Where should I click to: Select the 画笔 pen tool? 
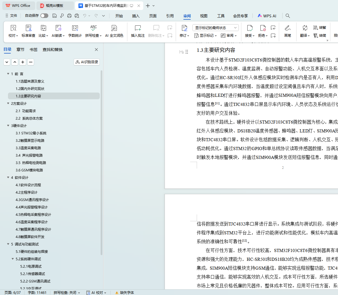click(x=287, y=31)
